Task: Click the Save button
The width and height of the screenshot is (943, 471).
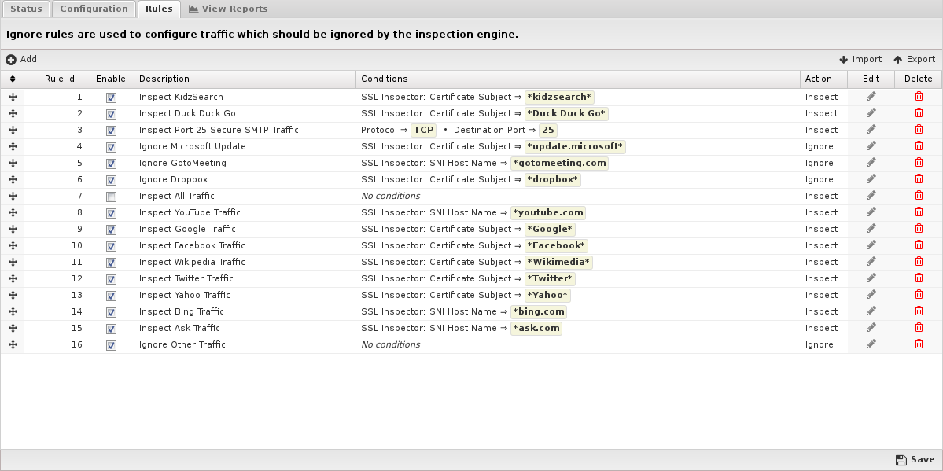Action: (x=915, y=459)
